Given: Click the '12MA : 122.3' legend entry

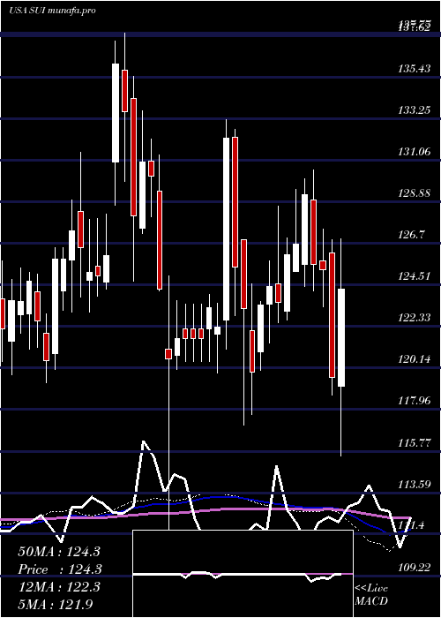Looking at the screenshot, I should tap(59, 587).
